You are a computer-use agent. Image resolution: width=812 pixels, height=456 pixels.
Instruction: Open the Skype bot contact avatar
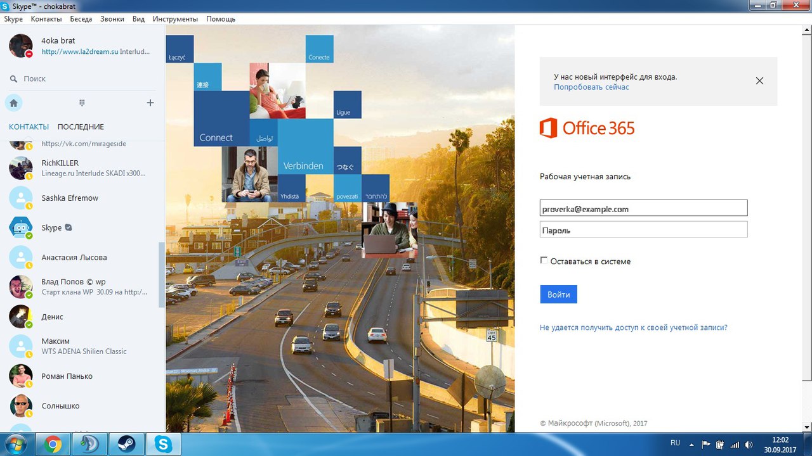click(x=20, y=227)
